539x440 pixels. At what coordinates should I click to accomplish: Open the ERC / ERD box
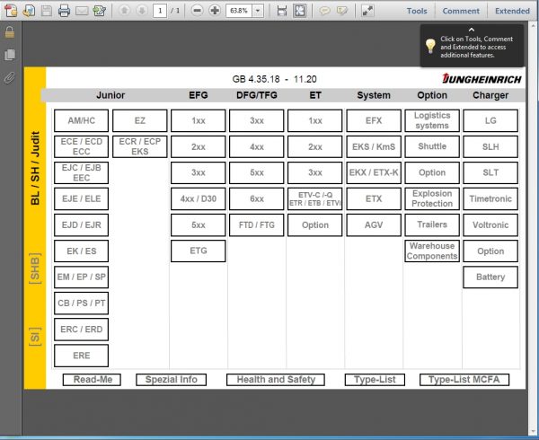click(x=81, y=330)
